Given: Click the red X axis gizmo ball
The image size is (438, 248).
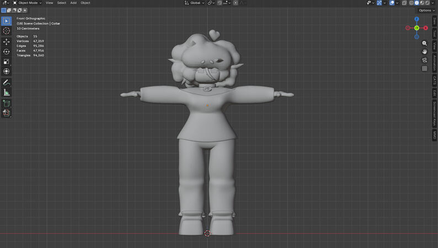Looking at the screenshot, I should point(425,28).
